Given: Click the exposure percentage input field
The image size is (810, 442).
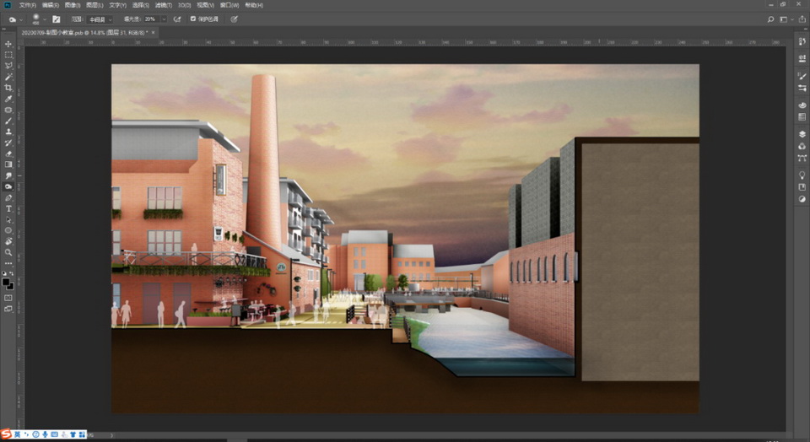Looking at the screenshot, I should pos(150,18).
